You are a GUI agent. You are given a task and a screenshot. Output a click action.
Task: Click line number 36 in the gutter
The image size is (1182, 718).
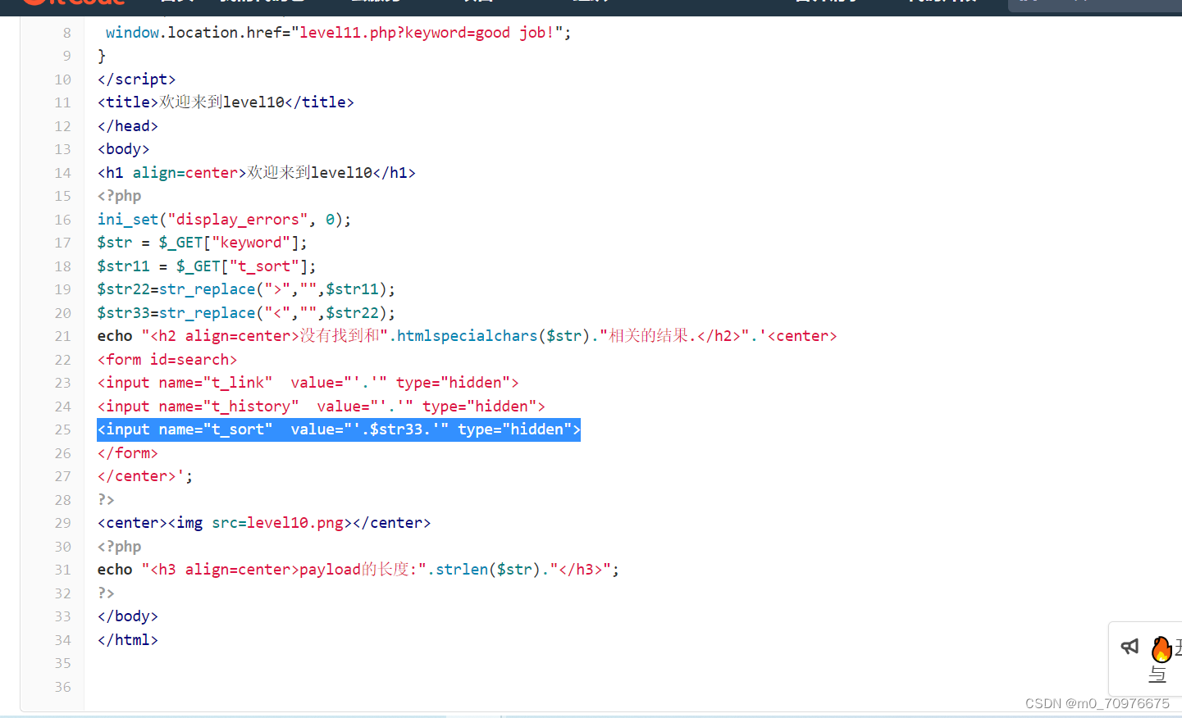pyautogui.click(x=63, y=687)
